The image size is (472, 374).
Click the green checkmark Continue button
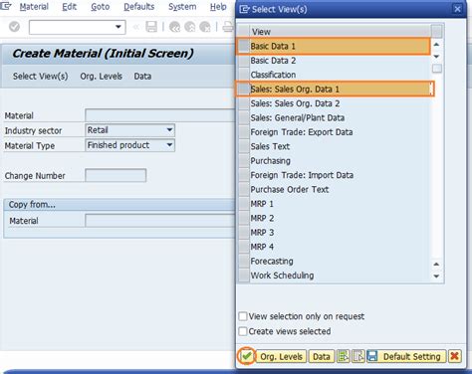(247, 356)
